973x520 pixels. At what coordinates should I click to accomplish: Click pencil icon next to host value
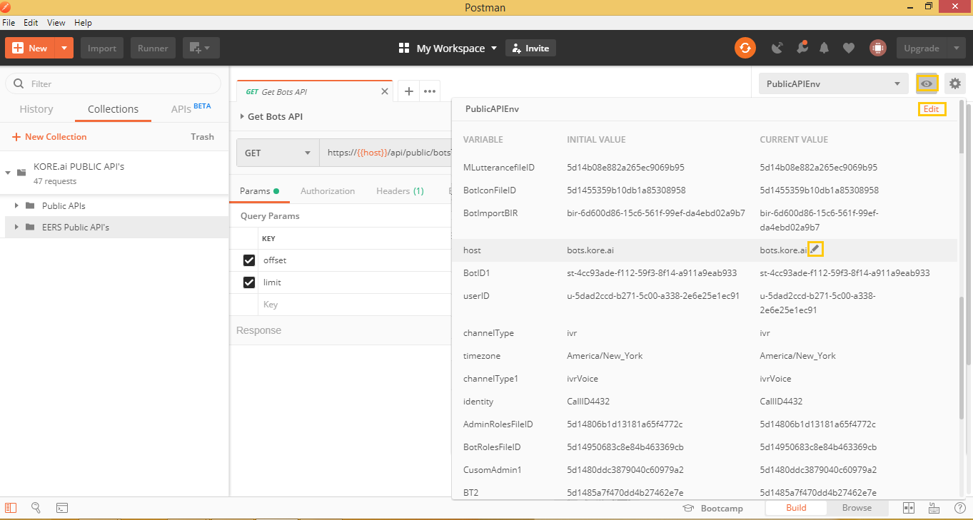815,249
